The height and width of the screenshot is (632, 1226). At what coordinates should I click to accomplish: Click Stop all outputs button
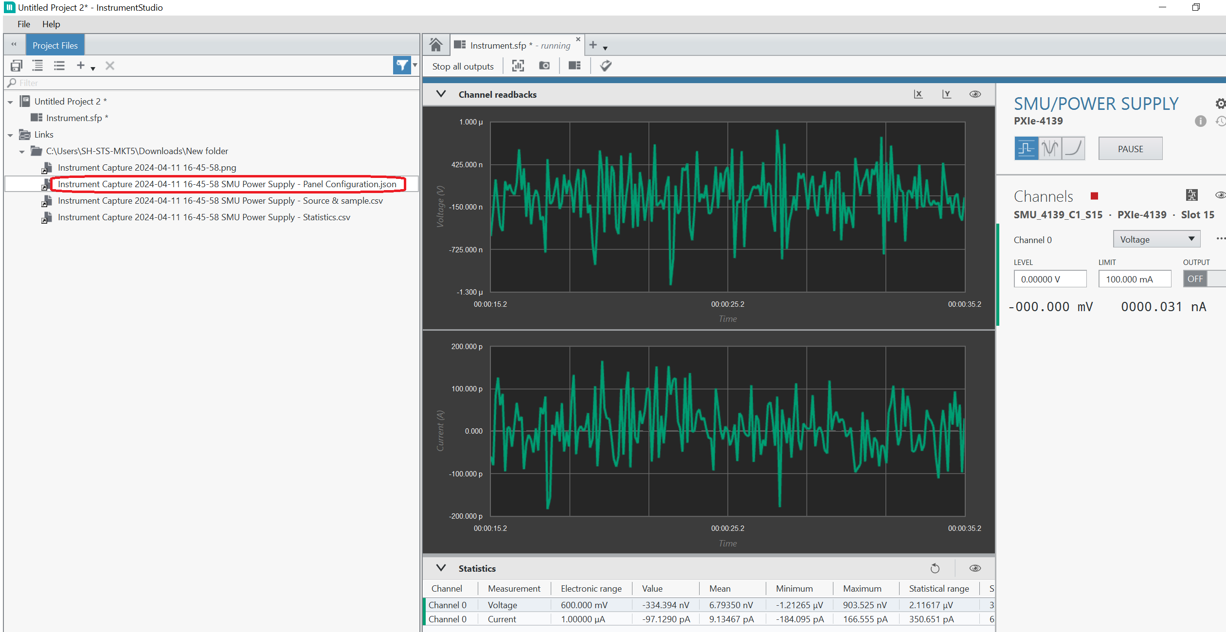(x=463, y=66)
